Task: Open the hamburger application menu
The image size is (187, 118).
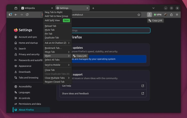Action: 177,14
